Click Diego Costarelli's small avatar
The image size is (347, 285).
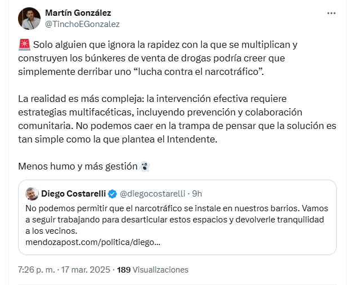[32, 194]
